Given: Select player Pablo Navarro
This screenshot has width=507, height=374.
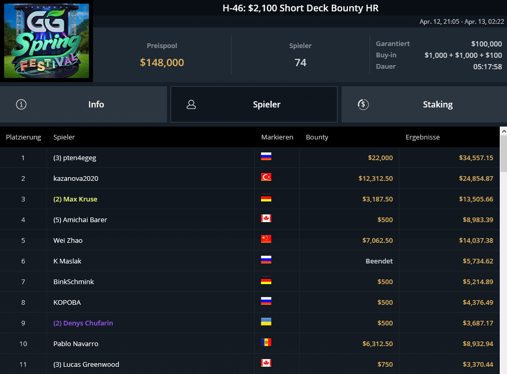Looking at the screenshot, I should (x=75, y=344).
